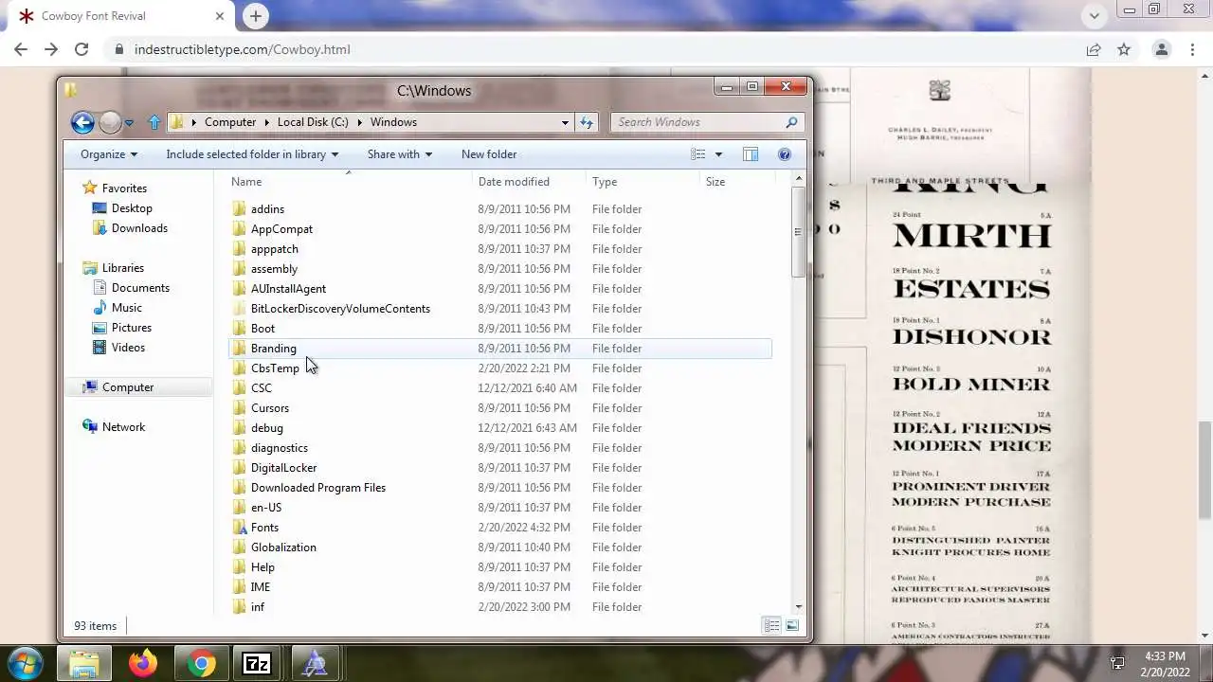Open the view options dropdown arrow
The height and width of the screenshot is (682, 1213).
pos(718,154)
